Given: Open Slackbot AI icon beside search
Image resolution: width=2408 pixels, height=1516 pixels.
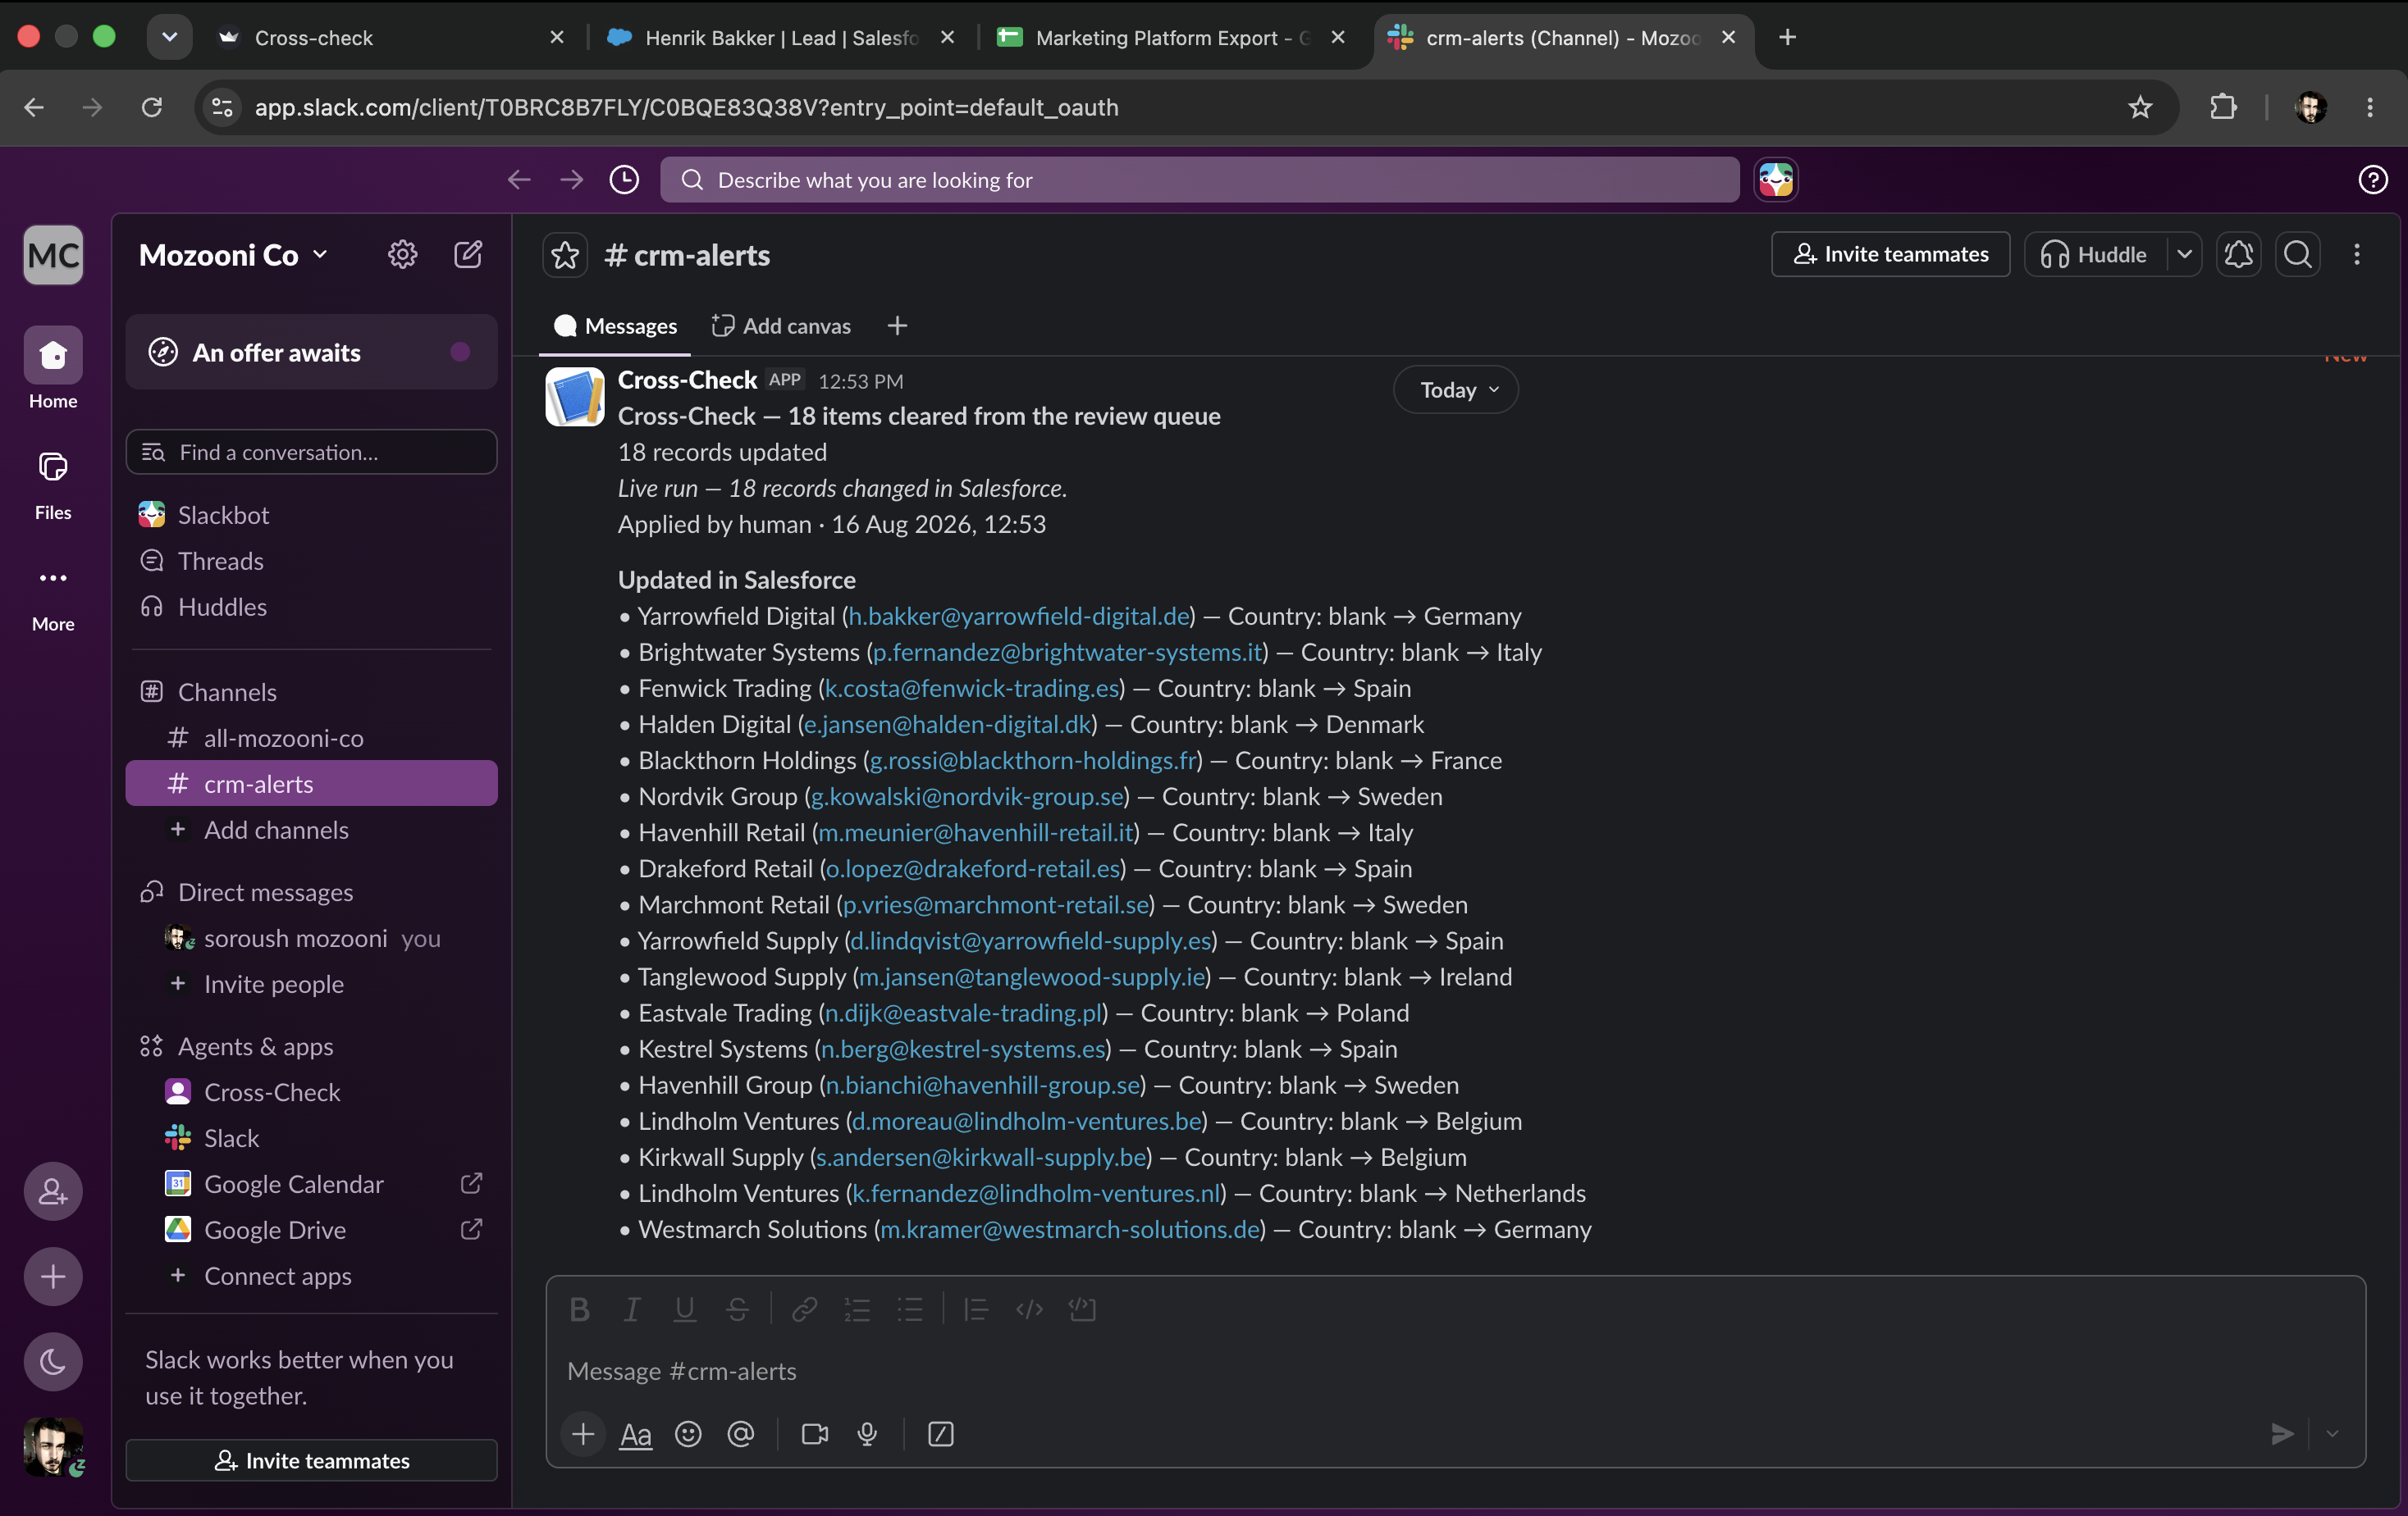Looking at the screenshot, I should coord(1776,180).
